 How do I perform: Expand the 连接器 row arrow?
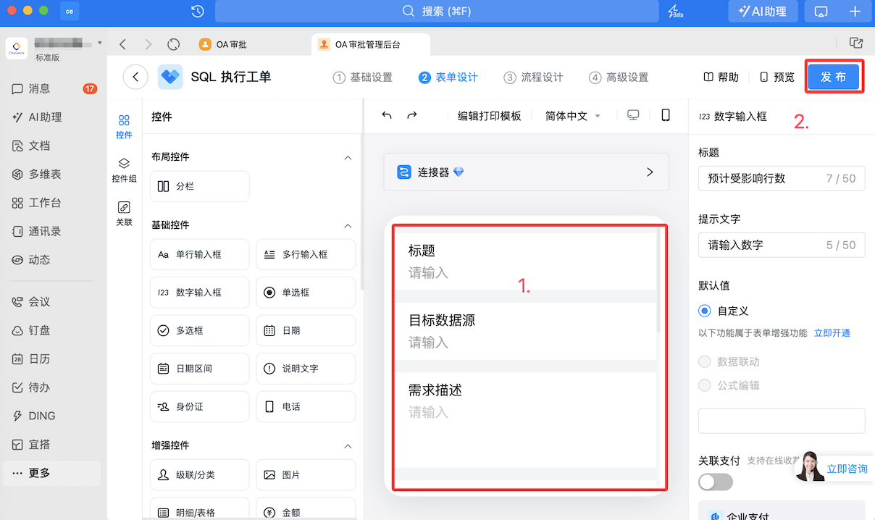(x=650, y=172)
